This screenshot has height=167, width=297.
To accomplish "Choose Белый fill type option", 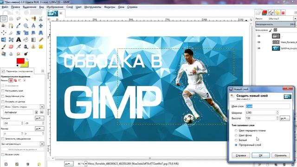I will click(236, 140).
